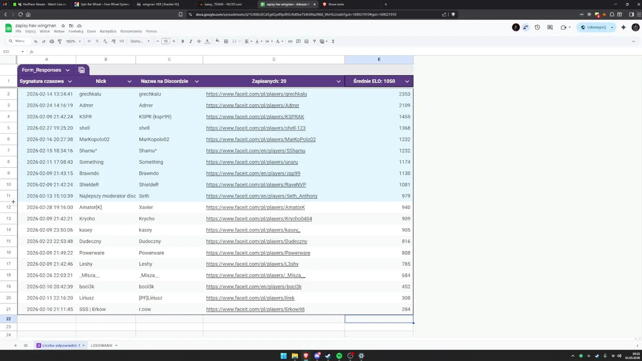642x361 pixels.
Task: Show all comments panel icon
Action: pos(550,27)
